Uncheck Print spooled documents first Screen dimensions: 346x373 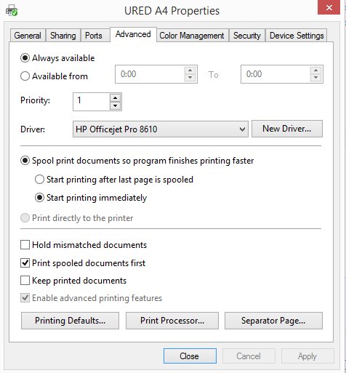[25, 263]
